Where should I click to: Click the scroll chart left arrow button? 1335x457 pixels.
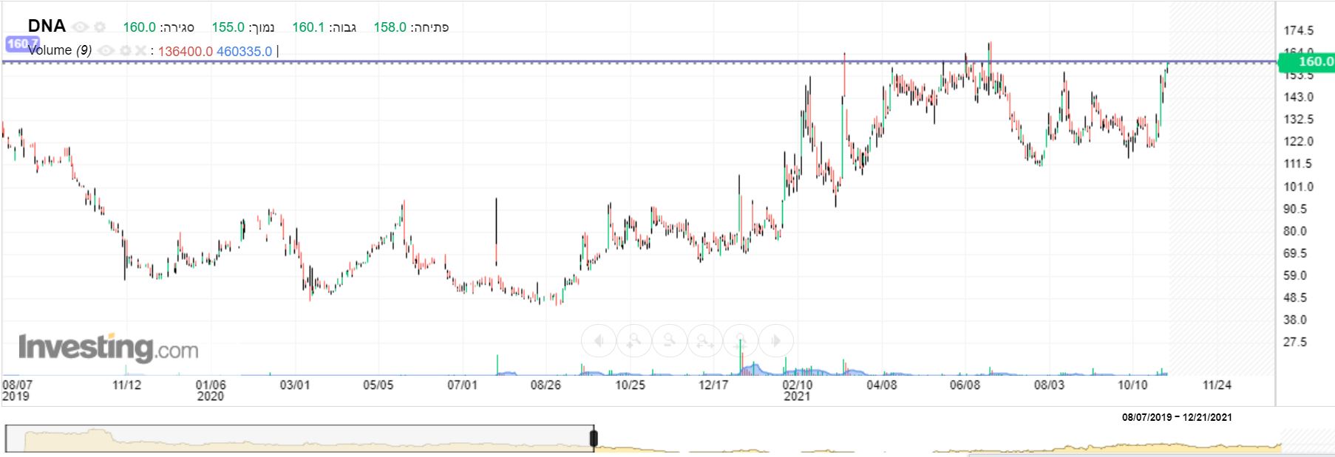point(599,341)
